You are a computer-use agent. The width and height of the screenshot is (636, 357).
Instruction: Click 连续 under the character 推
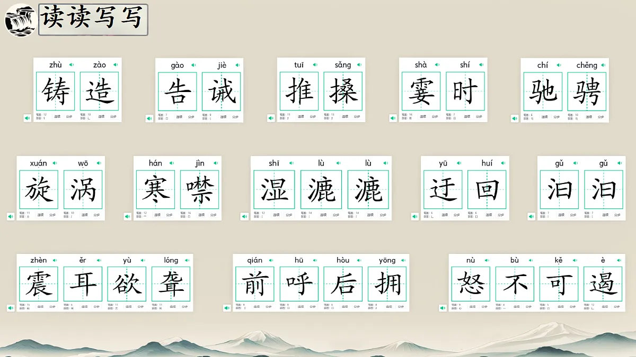tap(301, 116)
